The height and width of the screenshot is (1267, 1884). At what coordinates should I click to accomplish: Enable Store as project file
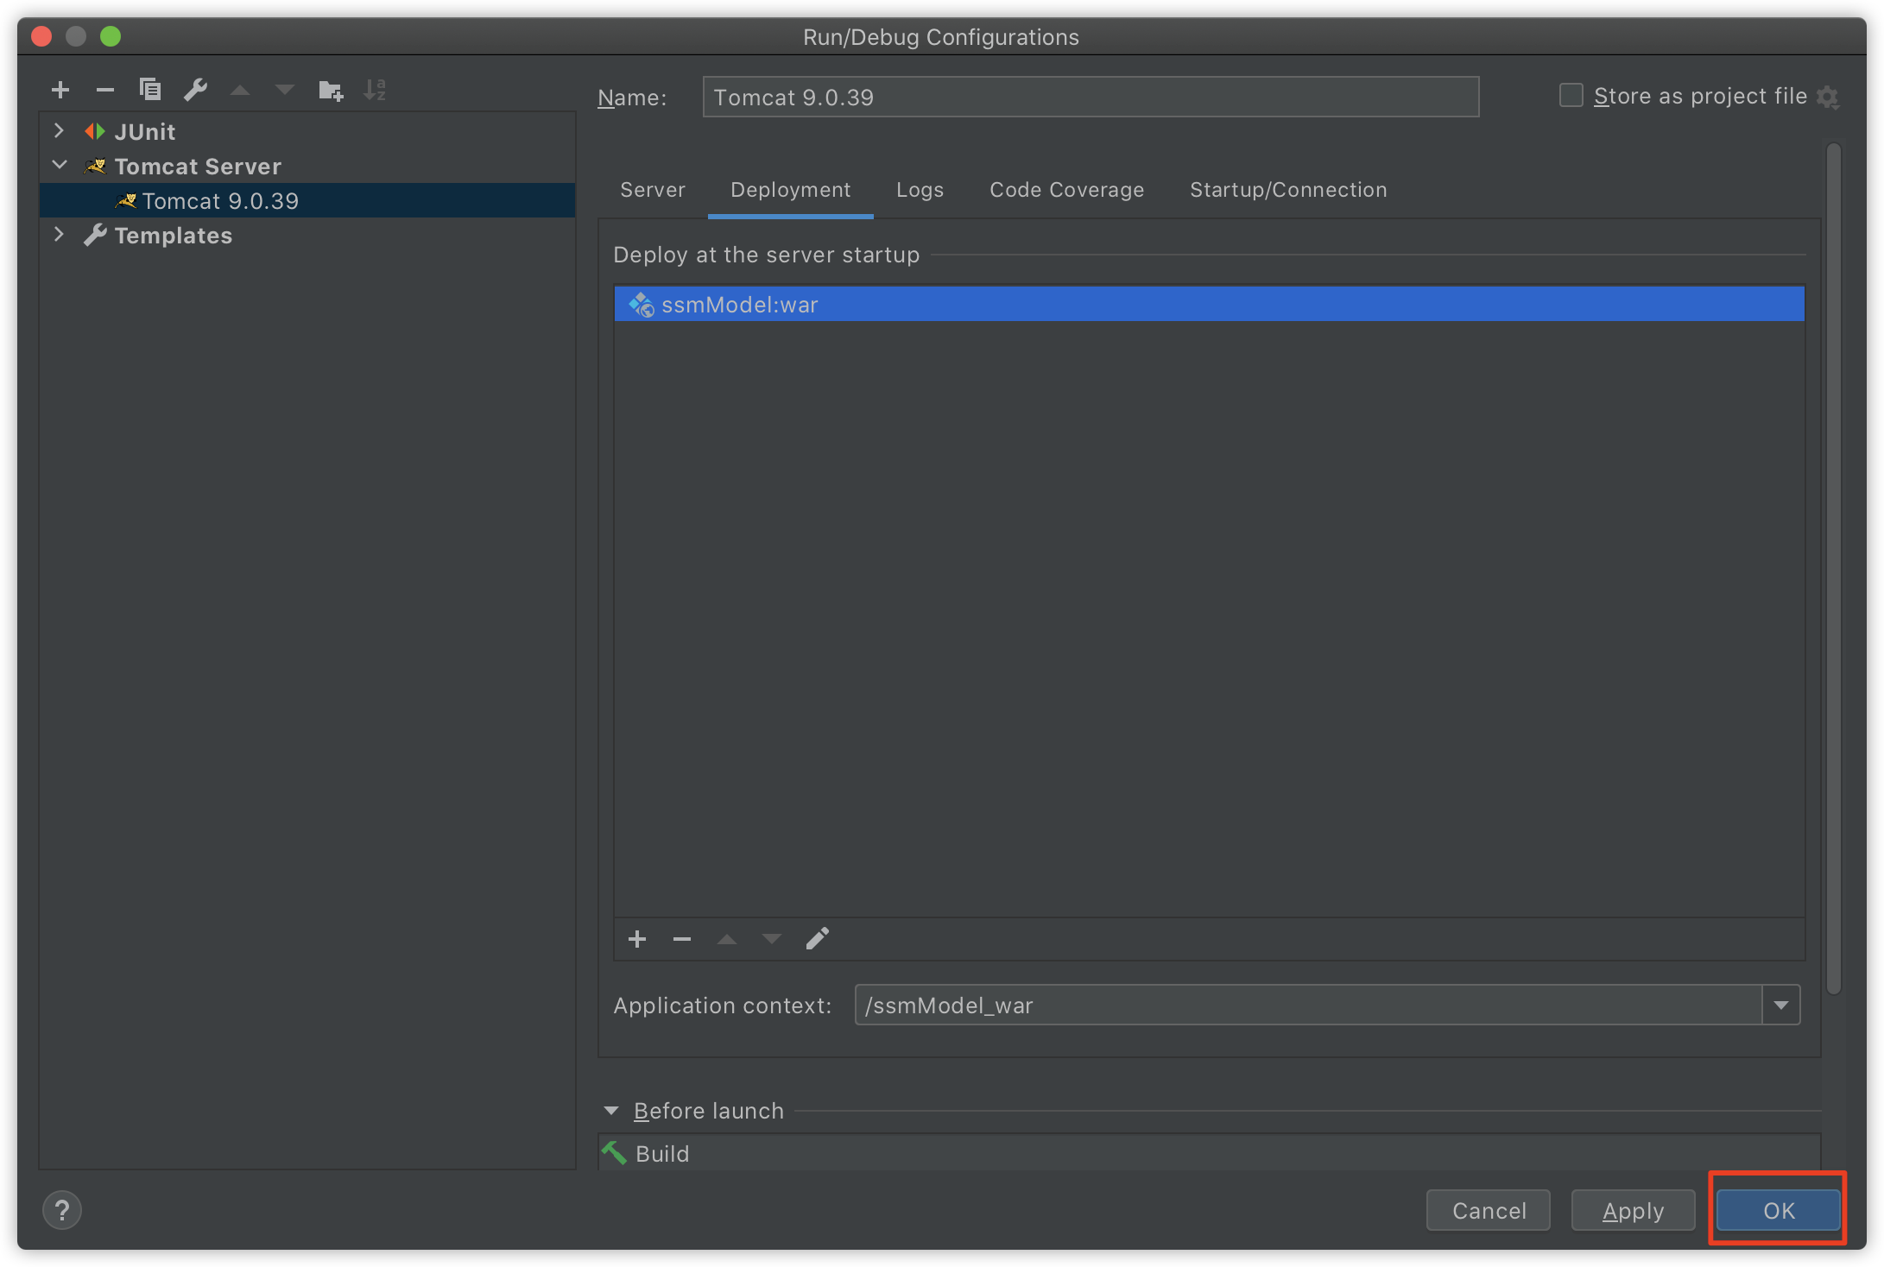point(1570,95)
